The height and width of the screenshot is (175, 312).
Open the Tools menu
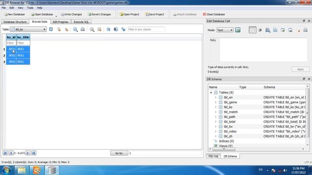[x=30, y=8]
